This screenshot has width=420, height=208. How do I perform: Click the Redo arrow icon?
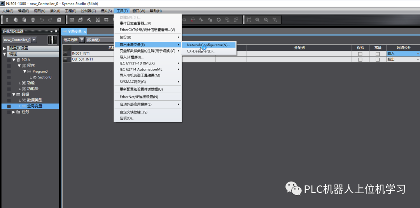[50, 19]
